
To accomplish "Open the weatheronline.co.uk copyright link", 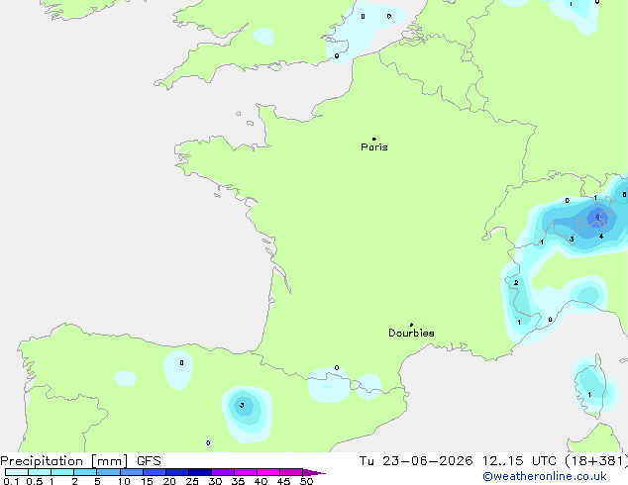I will (545, 476).
